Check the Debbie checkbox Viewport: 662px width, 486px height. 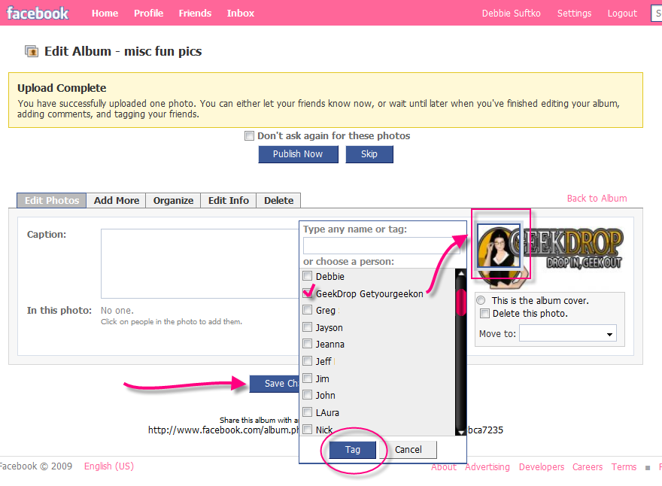[x=307, y=277]
